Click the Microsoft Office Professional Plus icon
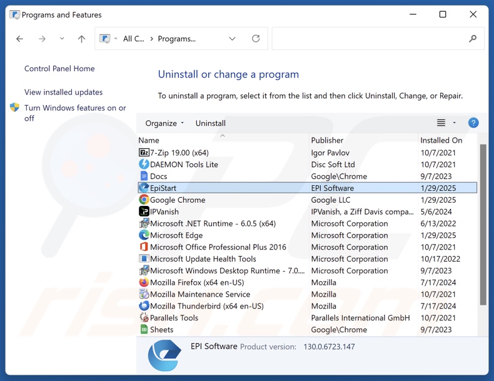This screenshot has width=494, height=381. click(144, 246)
